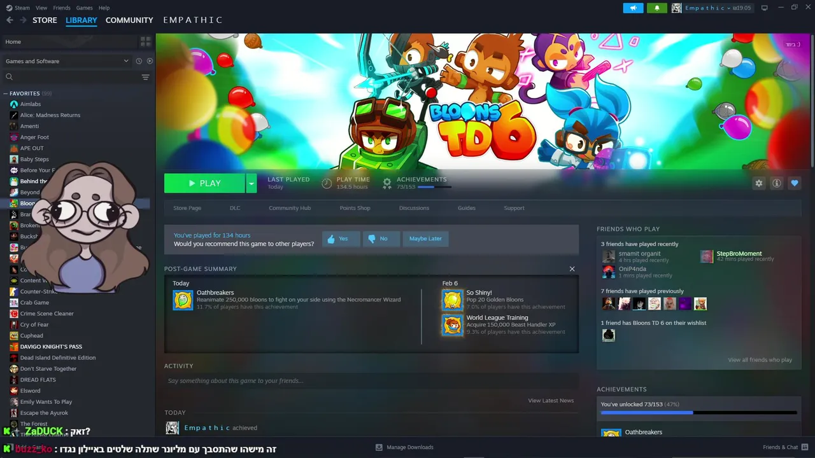Viewport: 815px width, 458px height.
Task: Recommend the game with Yes button
Action: [341, 239]
